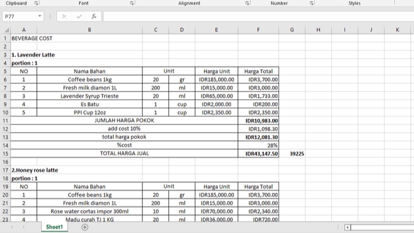Select cell with IDR43,147.50 total
The image size is (414, 233).
pos(258,154)
